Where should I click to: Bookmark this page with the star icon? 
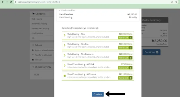tap(176, 2)
